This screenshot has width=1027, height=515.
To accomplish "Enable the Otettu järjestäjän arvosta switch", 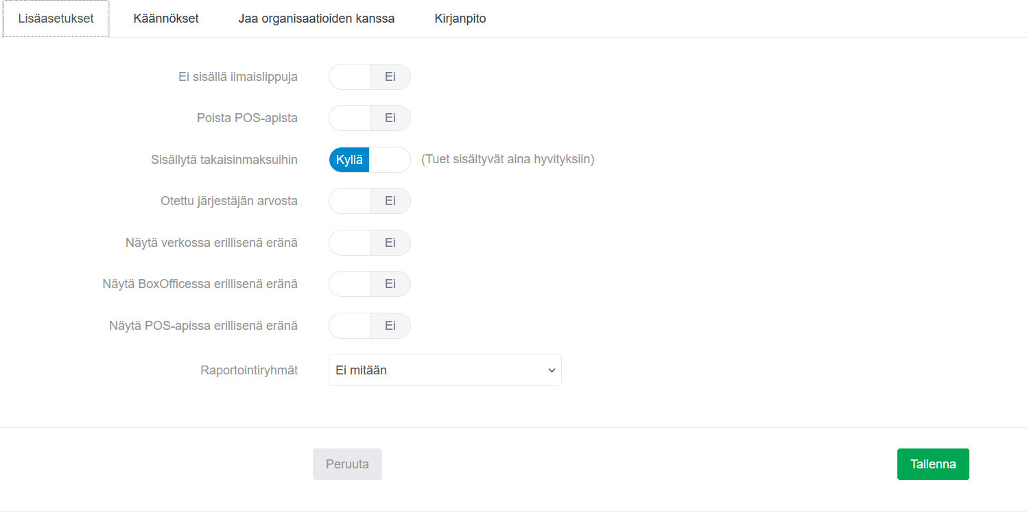I will pyautogui.click(x=370, y=201).
